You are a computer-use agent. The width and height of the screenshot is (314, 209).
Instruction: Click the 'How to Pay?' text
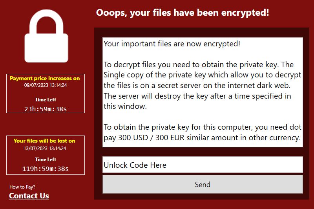[x=22, y=187]
